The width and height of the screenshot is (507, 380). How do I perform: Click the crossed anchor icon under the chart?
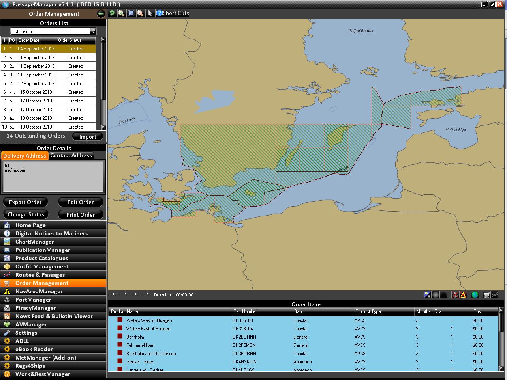[455, 294]
